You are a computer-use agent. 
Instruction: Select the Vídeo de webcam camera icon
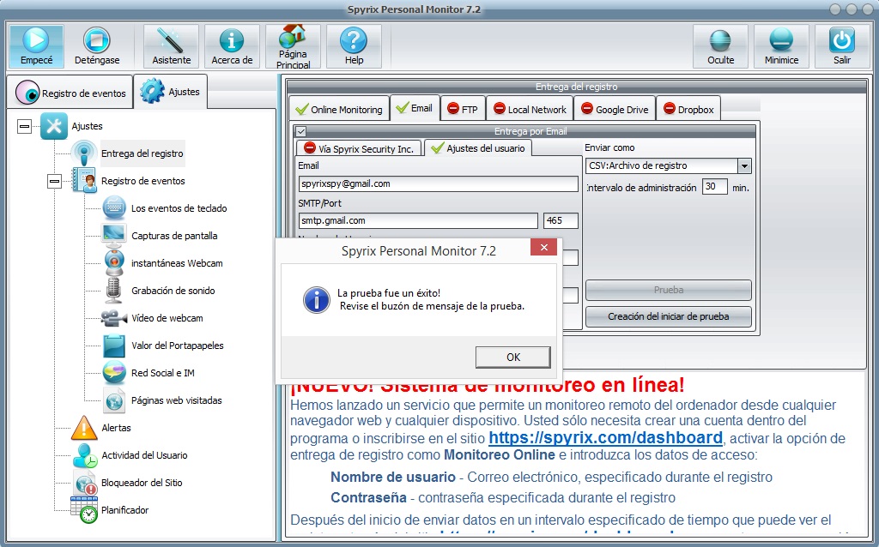click(114, 318)
